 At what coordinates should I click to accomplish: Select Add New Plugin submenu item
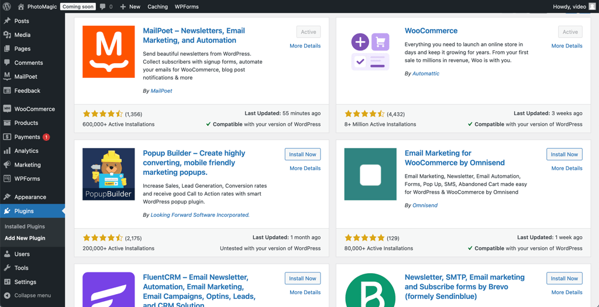coord(25,238)
